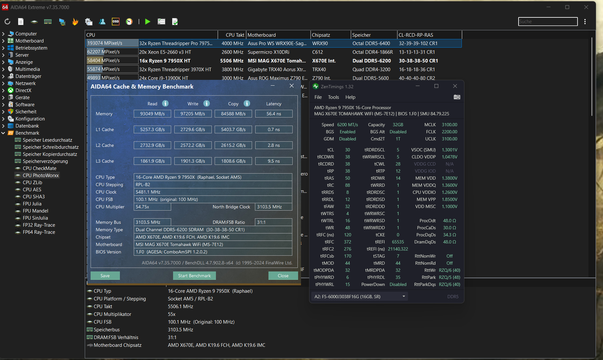Click the AIDA64 logo in the title bar
603x360 pixels.
tap(5, 7)
